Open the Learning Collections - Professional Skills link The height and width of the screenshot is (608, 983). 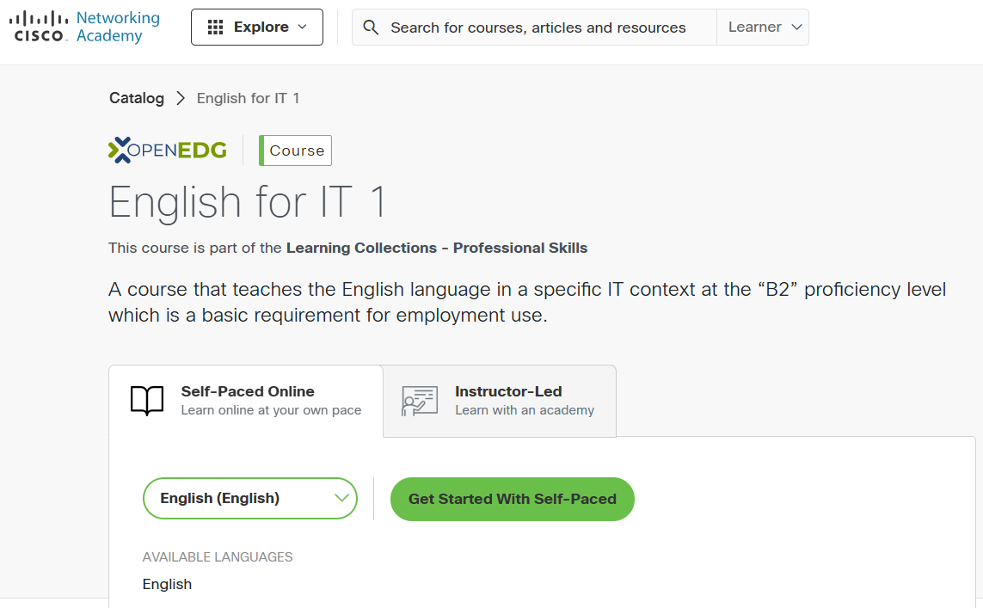435,248
